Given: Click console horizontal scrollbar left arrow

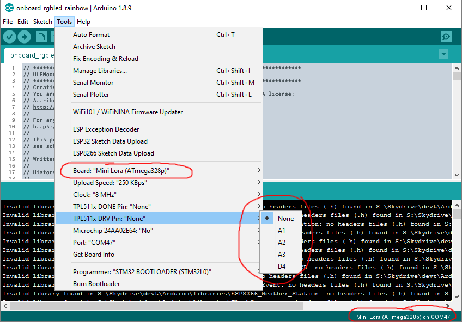Looking at the screenshot, I should coord(5,306).
